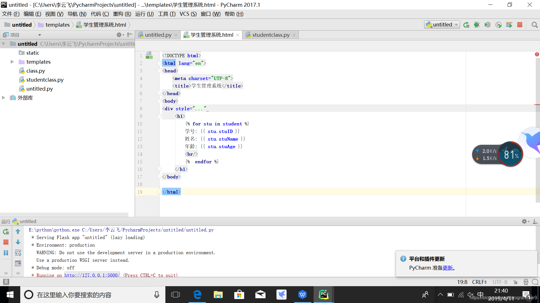Click the red Stop button in toolbar
The height and width of the screenshot is (303, 540).
click(x=520, y=25)
